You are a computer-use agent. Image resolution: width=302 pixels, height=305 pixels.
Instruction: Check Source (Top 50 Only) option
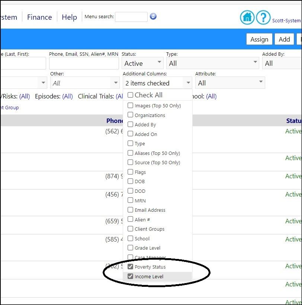coord(130,162)
